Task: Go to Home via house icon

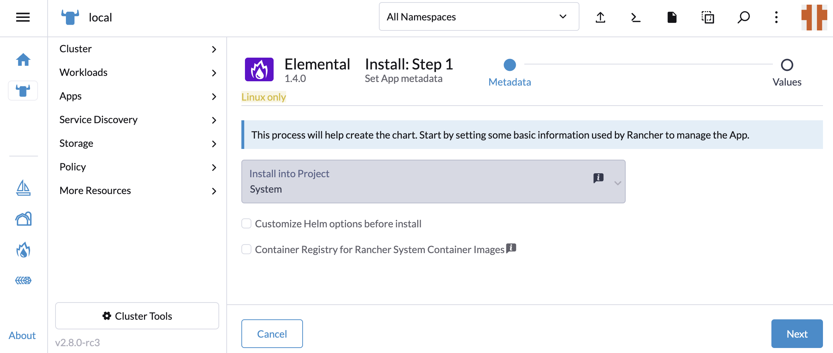Action: click(x=23, y=59)
